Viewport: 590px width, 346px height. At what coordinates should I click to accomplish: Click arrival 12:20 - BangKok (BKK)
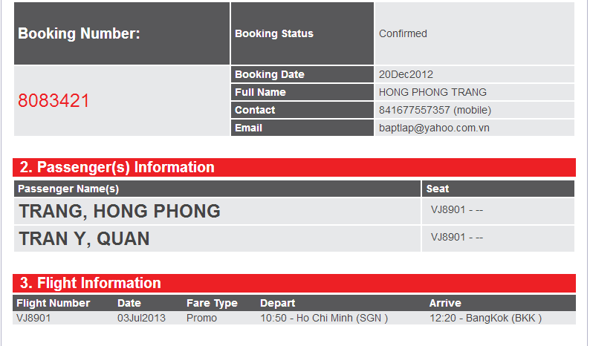pyautogui.click(x=485, y=319)
